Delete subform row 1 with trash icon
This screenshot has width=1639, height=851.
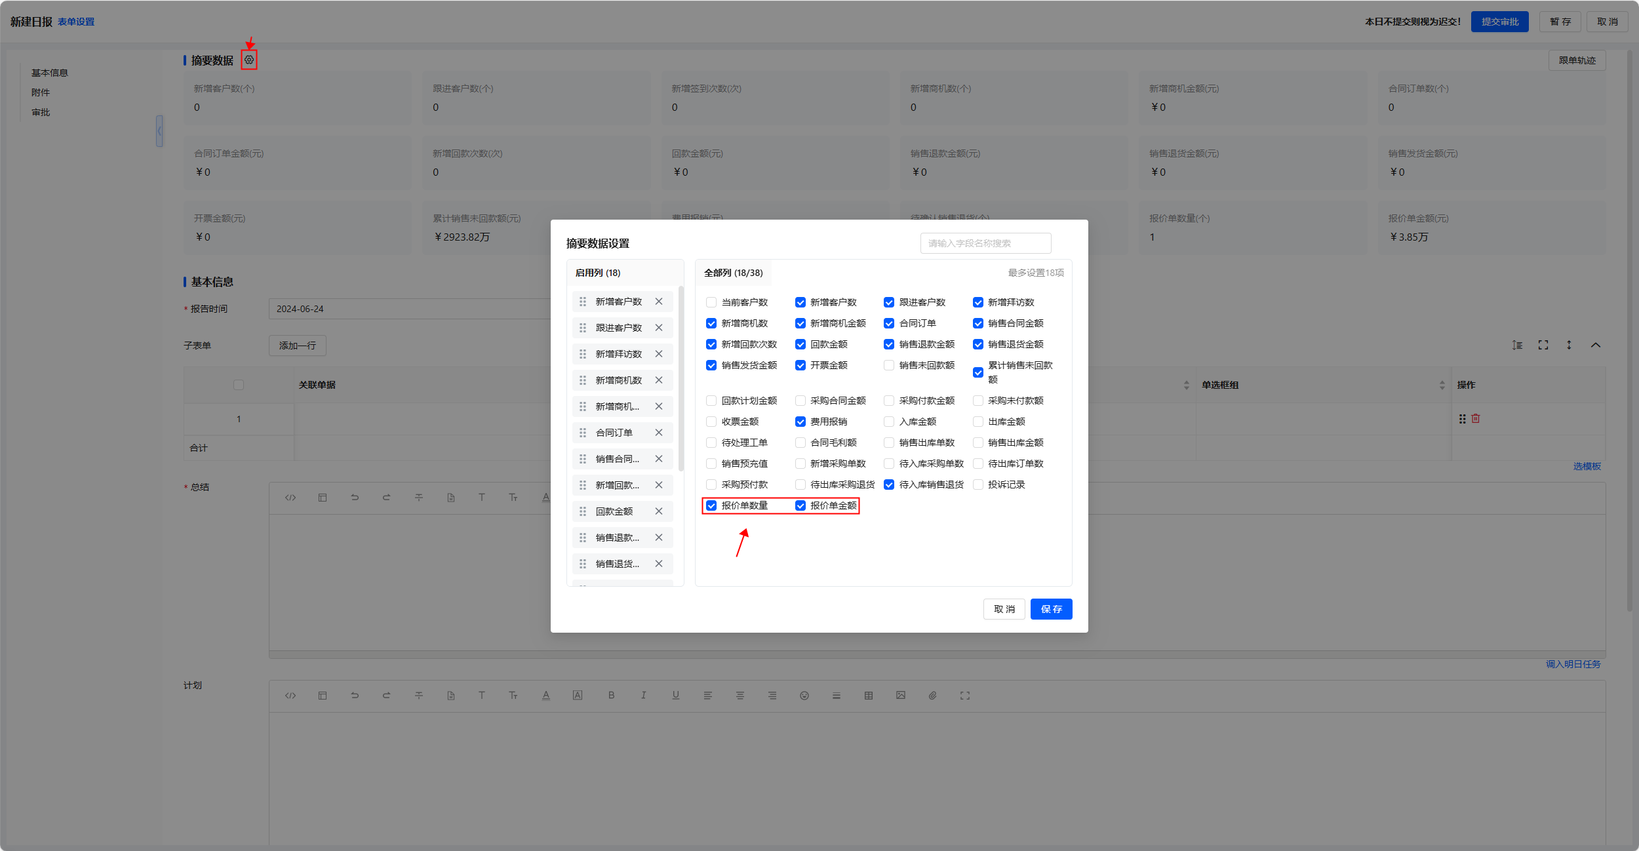coord(1476,418)
